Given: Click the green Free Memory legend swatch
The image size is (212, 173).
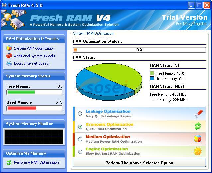Looking at the screenshot, I should tap(152, 73).
